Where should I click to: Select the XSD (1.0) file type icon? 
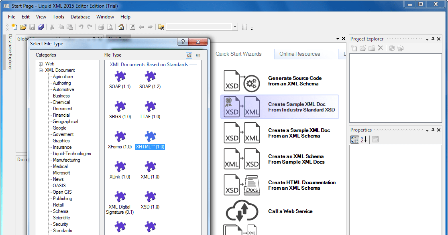click(x=149, y=197)
